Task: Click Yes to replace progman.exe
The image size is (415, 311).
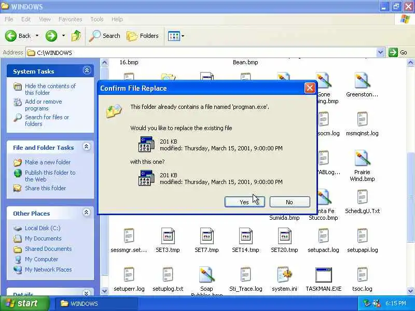Action: (x=244, y=202)
